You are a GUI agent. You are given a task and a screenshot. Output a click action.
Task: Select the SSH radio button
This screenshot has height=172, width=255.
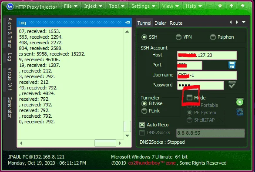(144, 37)
